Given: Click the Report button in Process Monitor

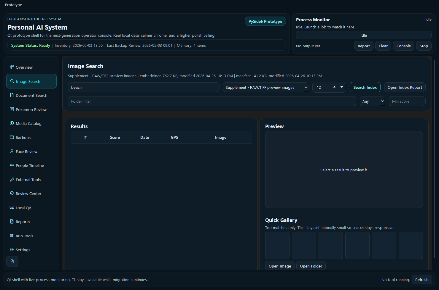Looking at the screenshot, I should (x=364, y=46).
